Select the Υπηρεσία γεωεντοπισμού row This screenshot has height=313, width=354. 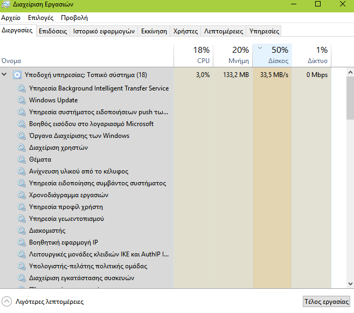coord(166,219)
